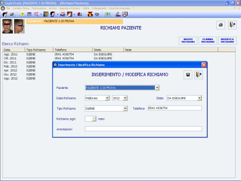Expand the Richiamo ogni months dropdown

[94, 119]
